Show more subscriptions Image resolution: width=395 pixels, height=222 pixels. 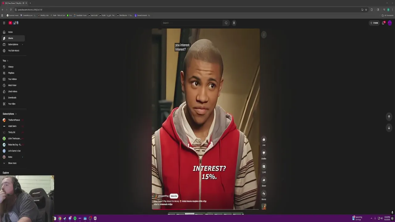(x=12, y=163)
